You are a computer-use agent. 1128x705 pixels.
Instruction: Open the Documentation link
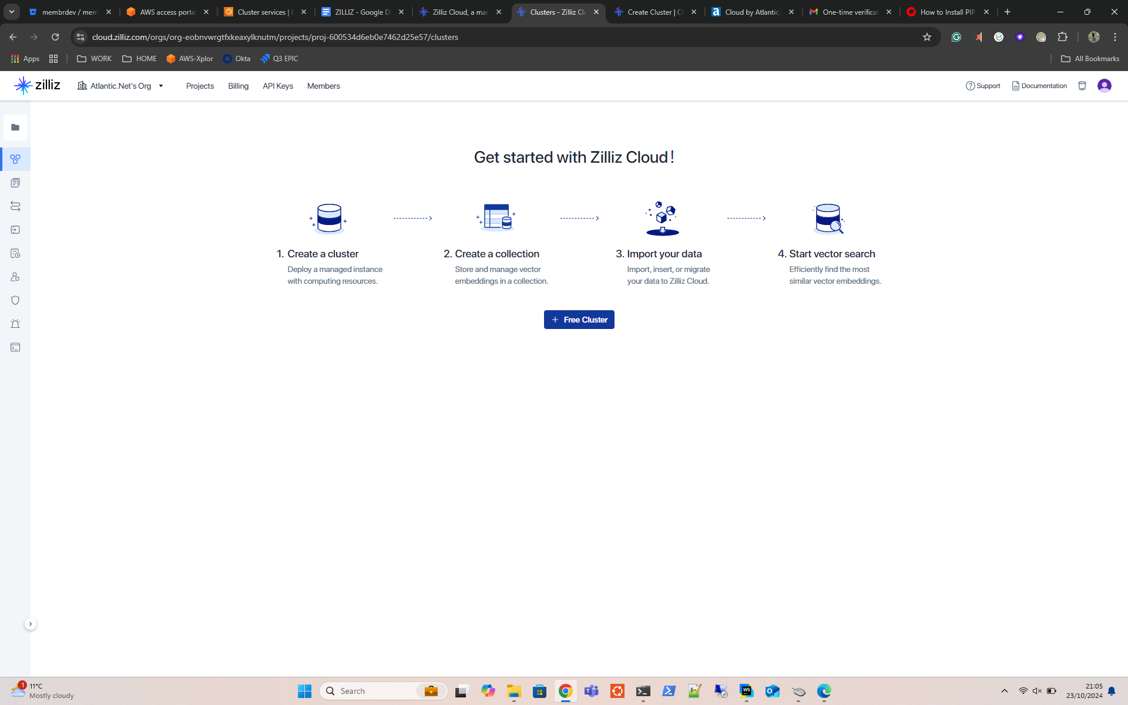point(1039,86)
